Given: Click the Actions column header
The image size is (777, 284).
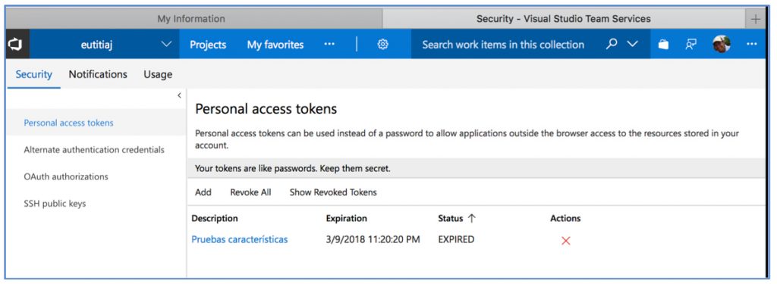Looking at the screenshot, I should click(x=565, y=218).
